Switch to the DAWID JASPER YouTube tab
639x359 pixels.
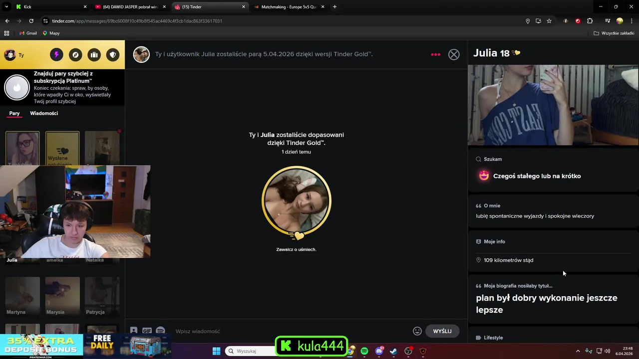130,7
